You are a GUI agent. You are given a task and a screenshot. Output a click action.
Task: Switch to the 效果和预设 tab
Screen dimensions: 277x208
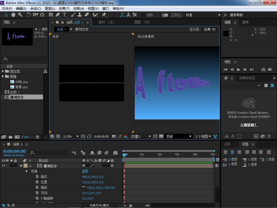pos(247,78)
